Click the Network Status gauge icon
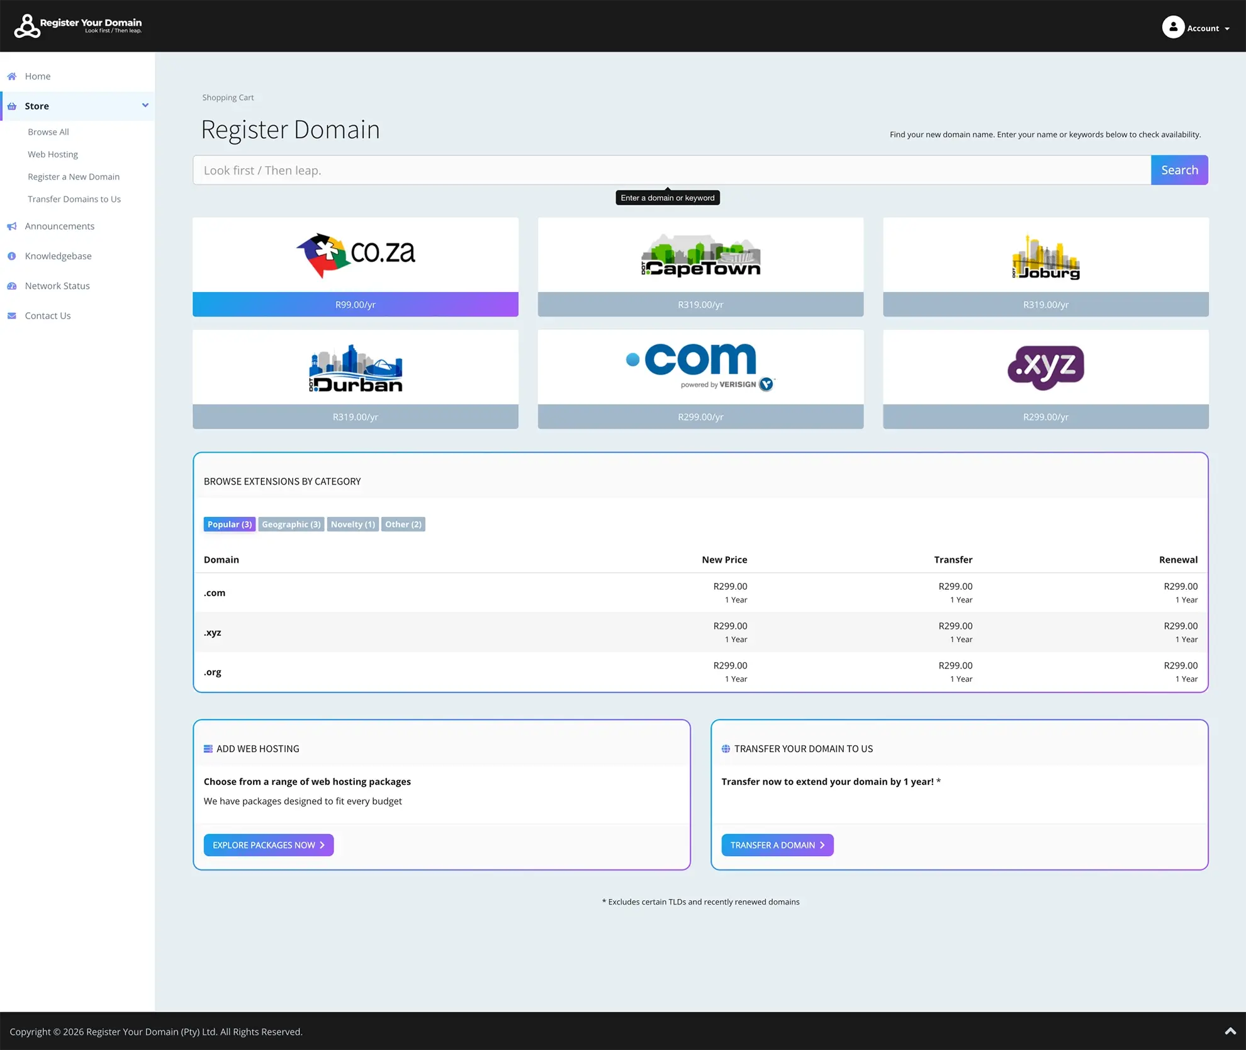This screenshot has height=1050, width=1246. coord(12,286)
